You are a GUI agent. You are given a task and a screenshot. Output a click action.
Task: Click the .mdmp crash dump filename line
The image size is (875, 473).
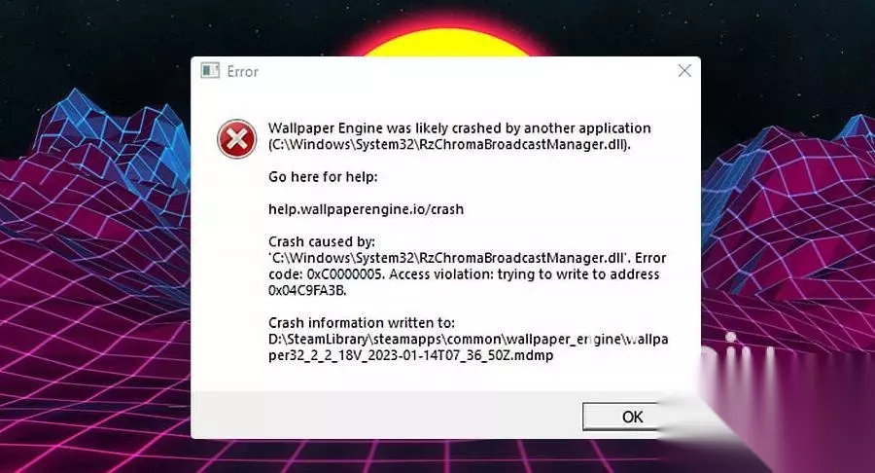click(410, 356)
